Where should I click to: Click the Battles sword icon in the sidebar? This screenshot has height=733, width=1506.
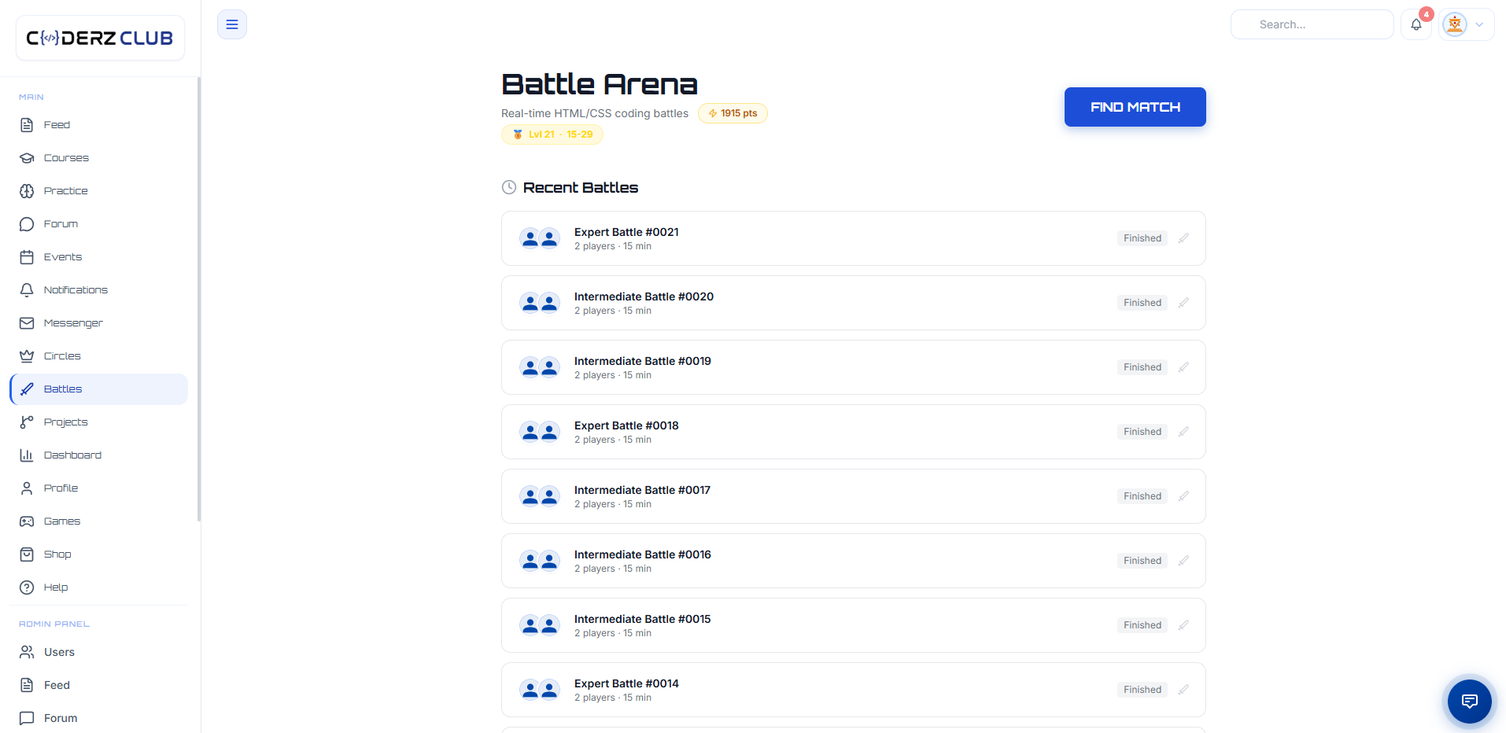(x=27, y=389)
